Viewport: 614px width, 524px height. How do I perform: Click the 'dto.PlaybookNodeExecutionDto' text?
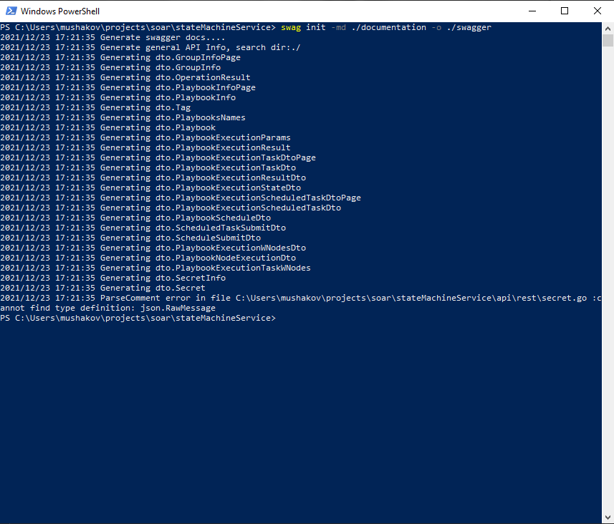226,258
